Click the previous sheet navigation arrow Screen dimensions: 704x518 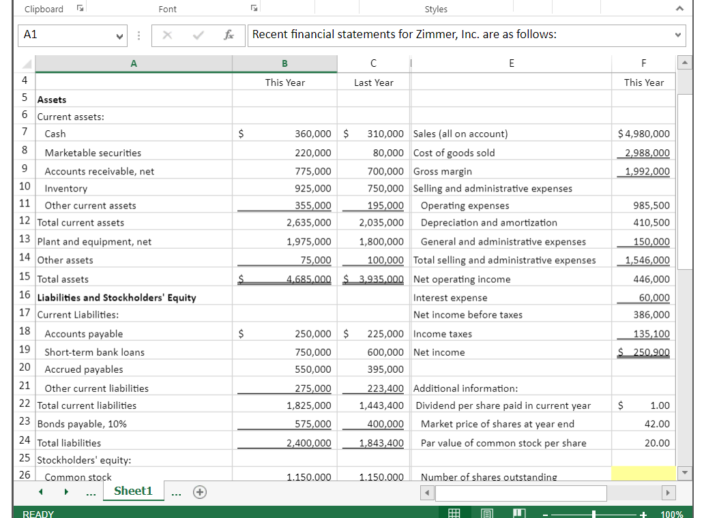(x=40, y=491)
